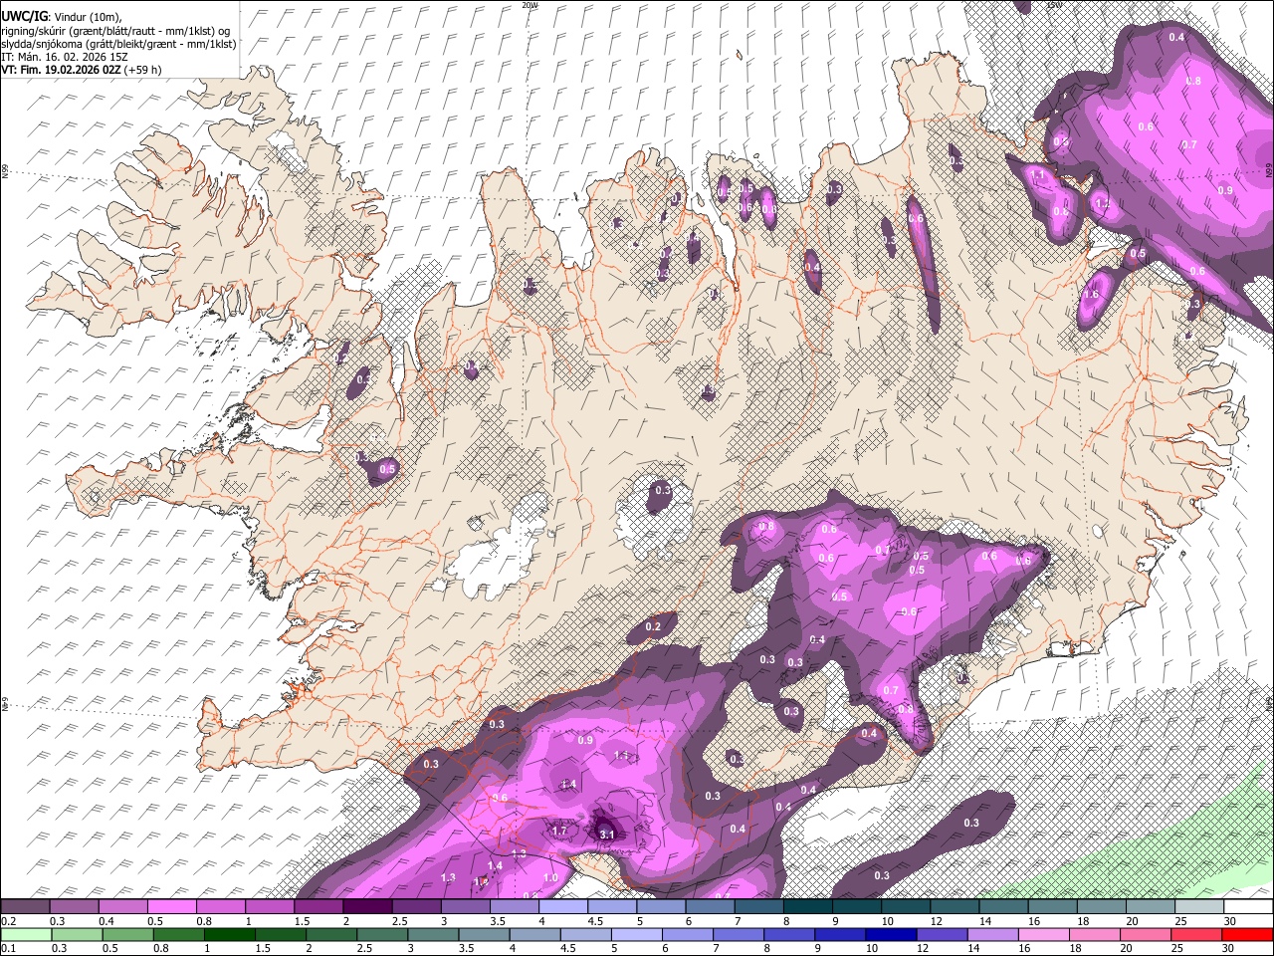
Task: Click the '14' label under the snow scale
Action: click(986, 921)
